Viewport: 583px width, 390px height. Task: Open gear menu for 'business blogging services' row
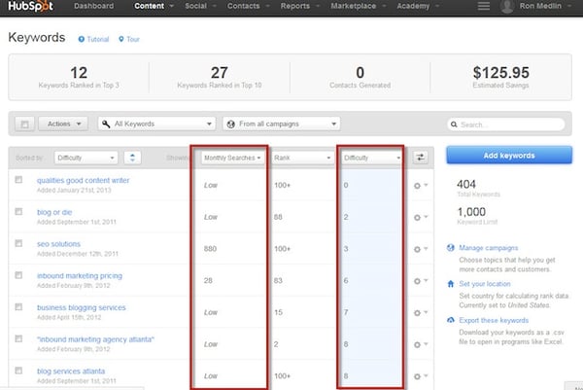point(420,312)
